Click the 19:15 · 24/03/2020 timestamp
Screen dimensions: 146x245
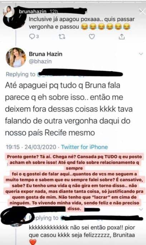click(x=31, y=147)
